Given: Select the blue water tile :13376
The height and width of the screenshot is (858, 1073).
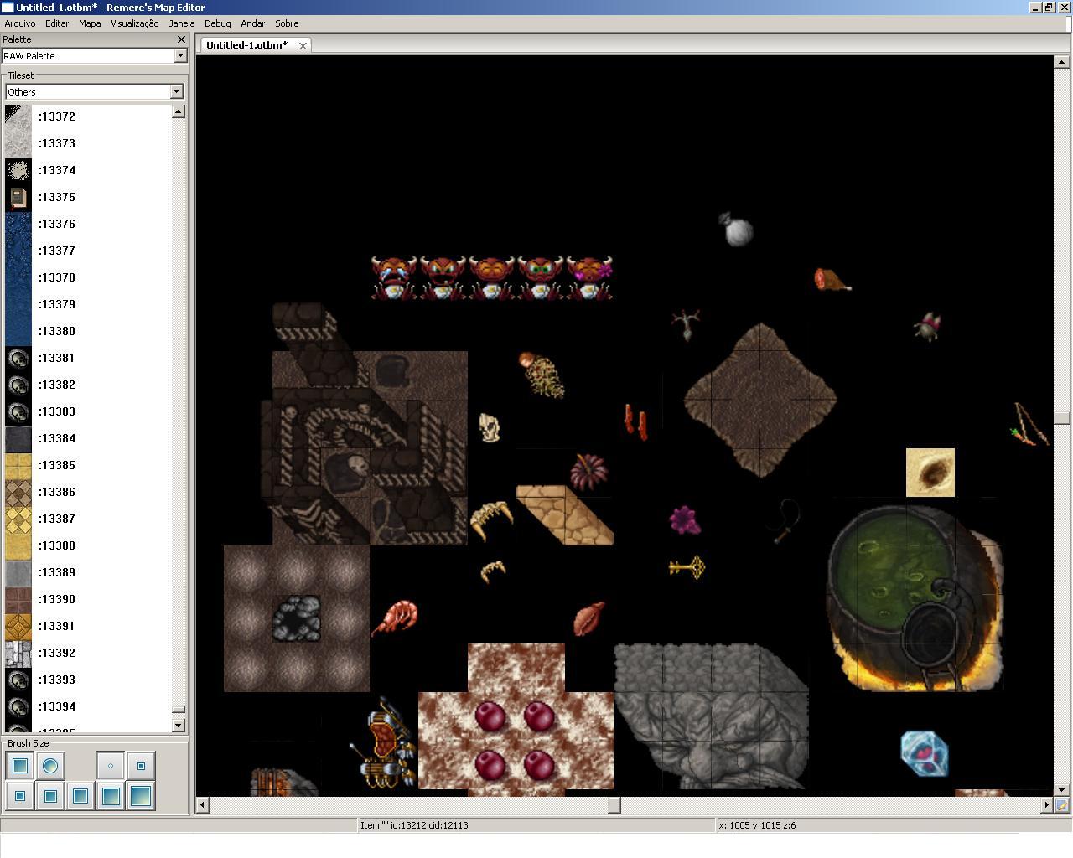Looking at the screenshot, I should [x=18, y=224].
